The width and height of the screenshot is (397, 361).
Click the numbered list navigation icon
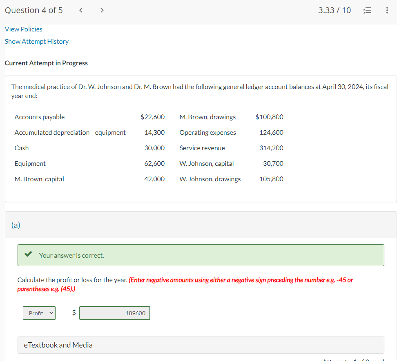(367, 10)
